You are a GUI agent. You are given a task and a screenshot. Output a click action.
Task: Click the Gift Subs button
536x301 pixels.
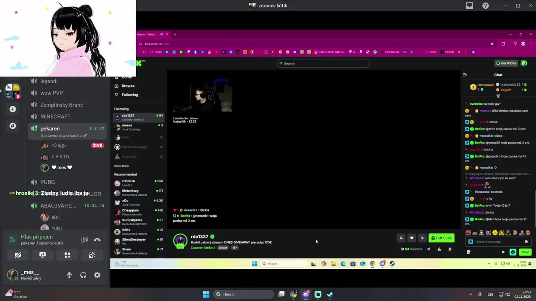[441, 238]
